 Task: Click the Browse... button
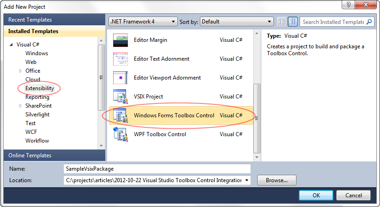click(277, 180)
